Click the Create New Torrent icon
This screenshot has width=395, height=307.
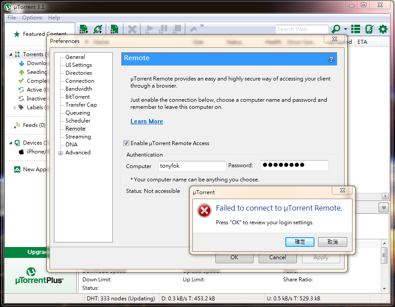115,29
